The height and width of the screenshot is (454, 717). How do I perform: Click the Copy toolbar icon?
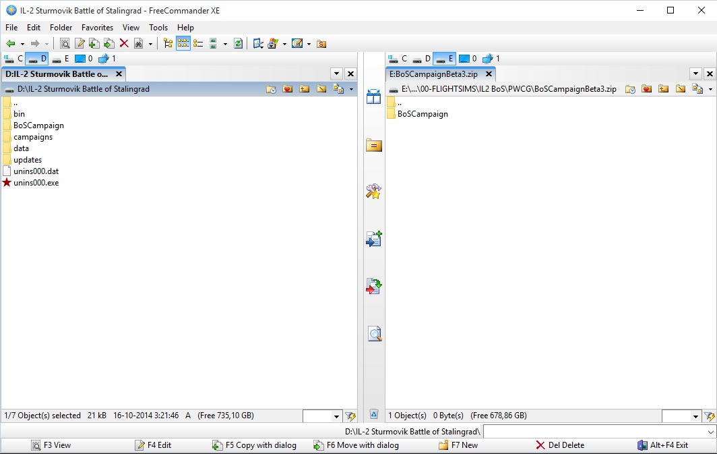coord(94,44)
